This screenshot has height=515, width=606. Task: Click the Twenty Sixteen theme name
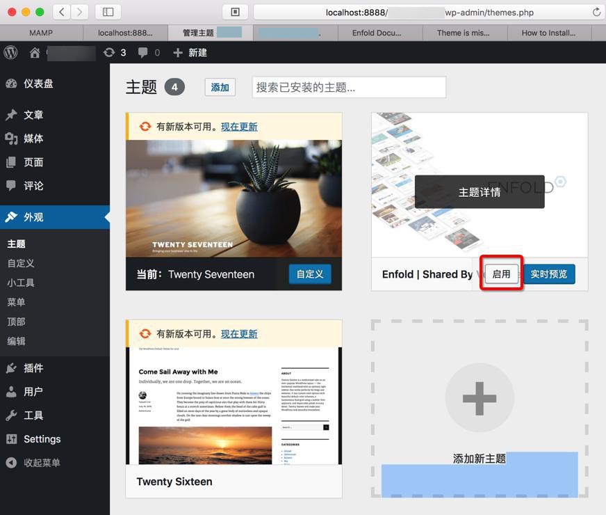pos(174,482)
